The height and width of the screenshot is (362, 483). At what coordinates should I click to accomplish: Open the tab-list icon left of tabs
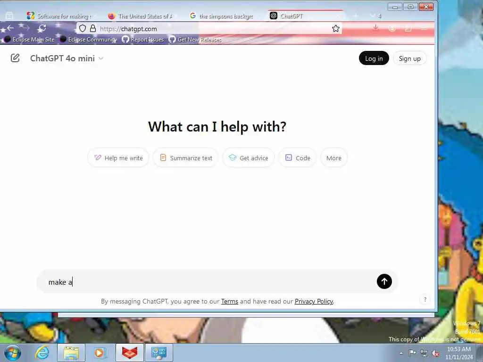(x=9, y=16)
